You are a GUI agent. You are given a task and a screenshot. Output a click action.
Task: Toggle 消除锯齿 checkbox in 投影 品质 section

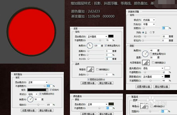[97, 69]
